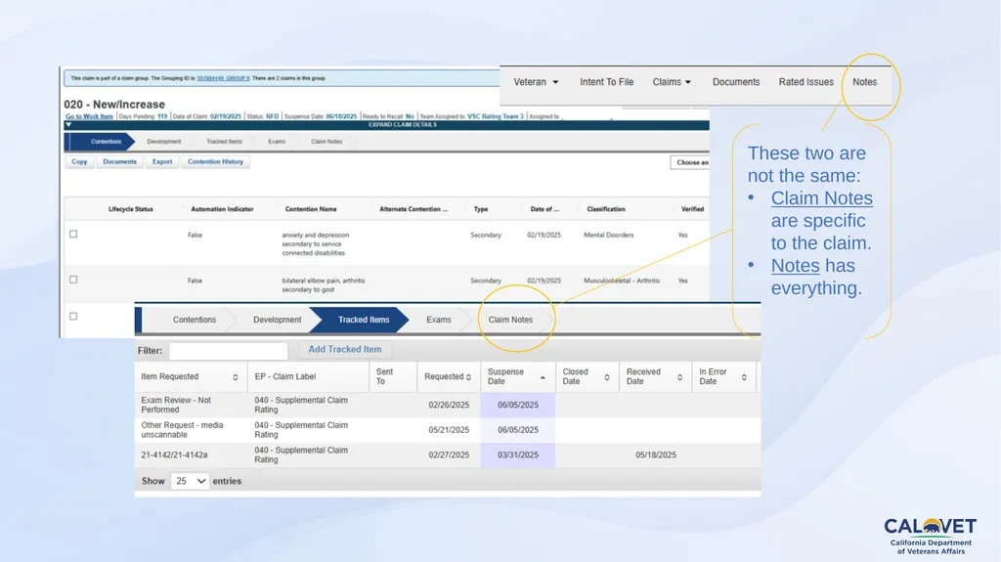The width and height of the screenshot is (1001, 562).
Task: Open the Notes menu item
Action: pos(864,82)
